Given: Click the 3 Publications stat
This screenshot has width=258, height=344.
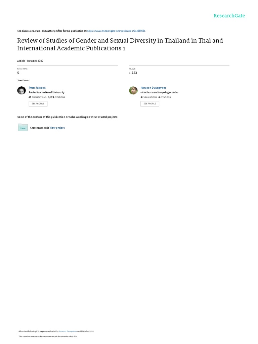Looking at the screenshot, I should [149, 97].
